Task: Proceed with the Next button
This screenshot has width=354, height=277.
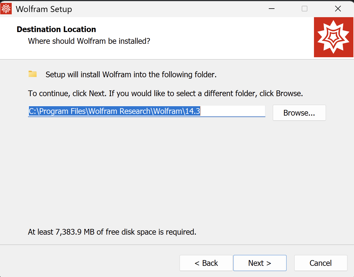Action: 260,263
